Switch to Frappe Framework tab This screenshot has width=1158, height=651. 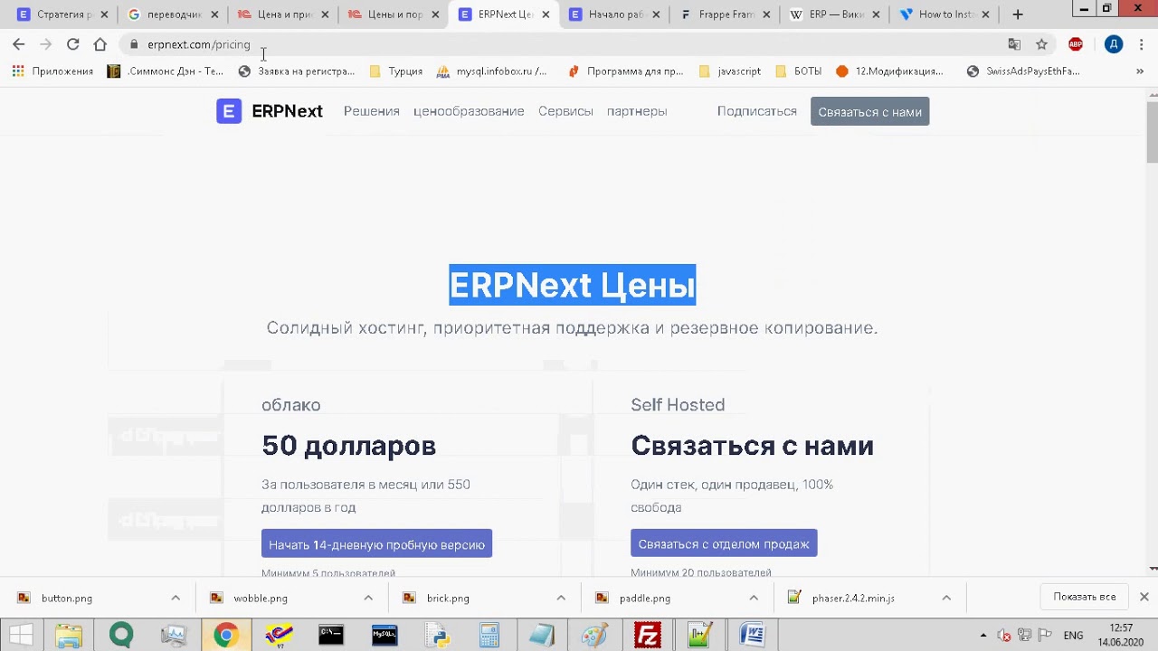coord(726,14)
